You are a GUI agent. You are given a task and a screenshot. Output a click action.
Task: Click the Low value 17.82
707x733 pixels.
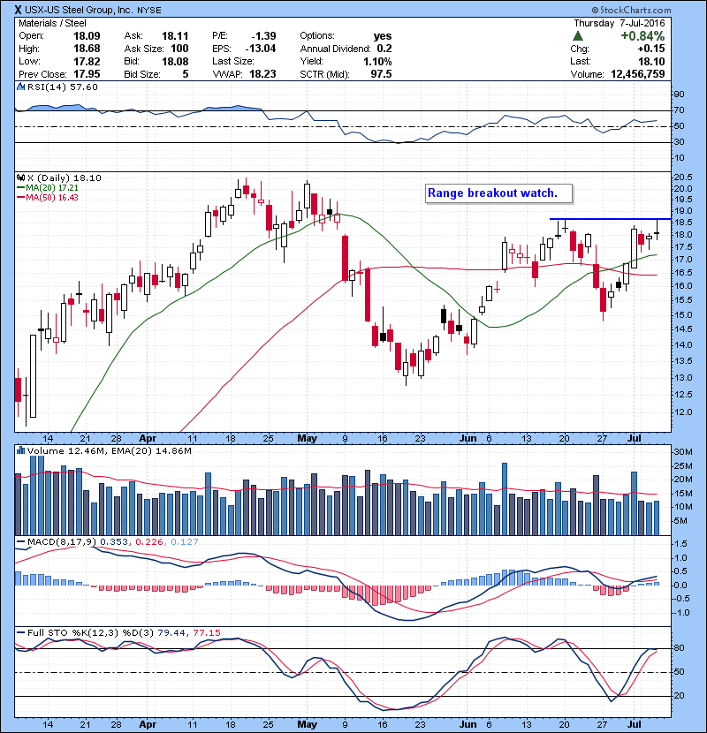87,61
